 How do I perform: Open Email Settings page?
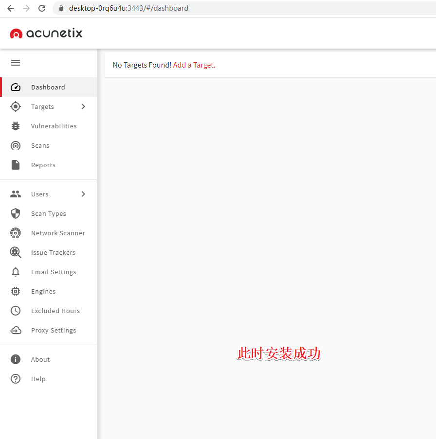(x=49, y=272)
